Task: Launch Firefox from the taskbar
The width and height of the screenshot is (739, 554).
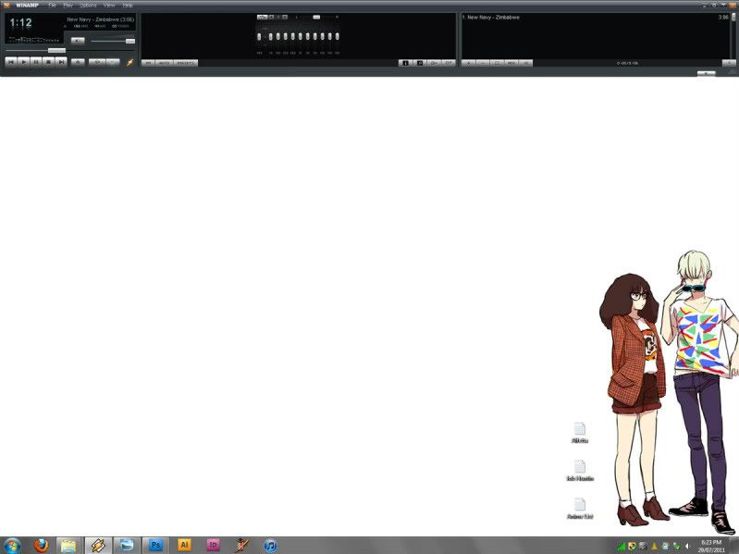Action: 42,546
